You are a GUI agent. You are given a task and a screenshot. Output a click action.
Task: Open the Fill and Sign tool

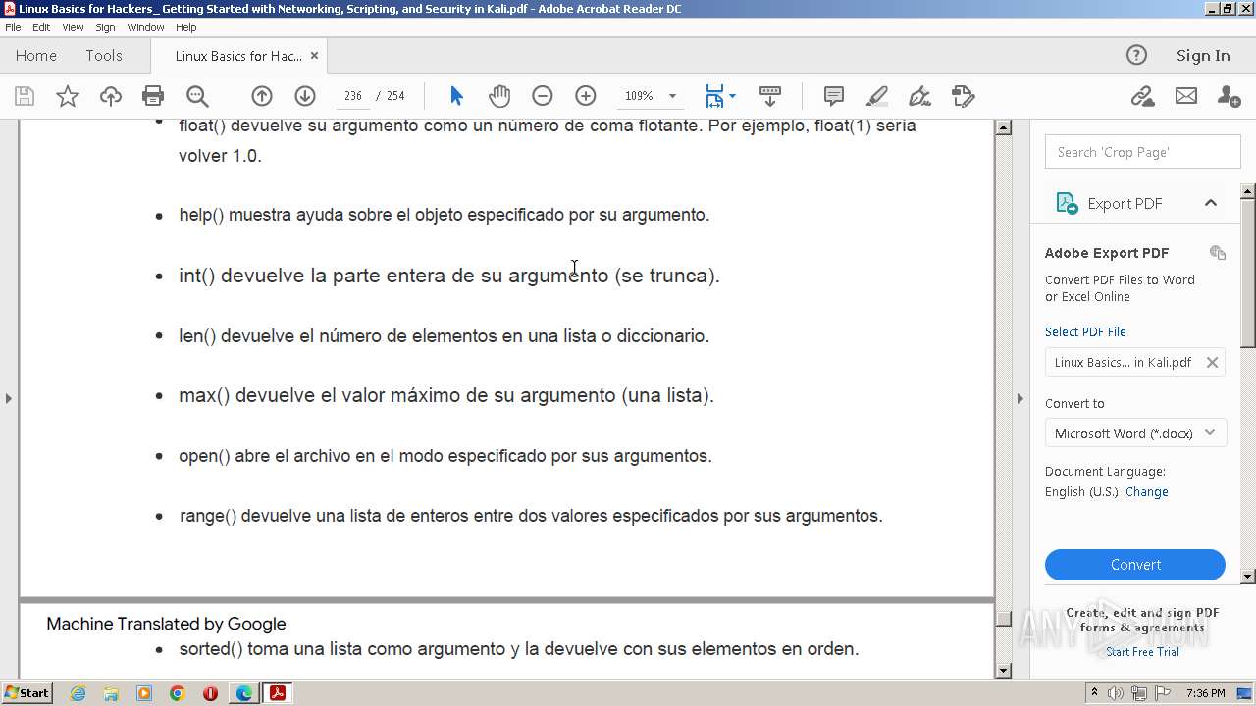919,96
